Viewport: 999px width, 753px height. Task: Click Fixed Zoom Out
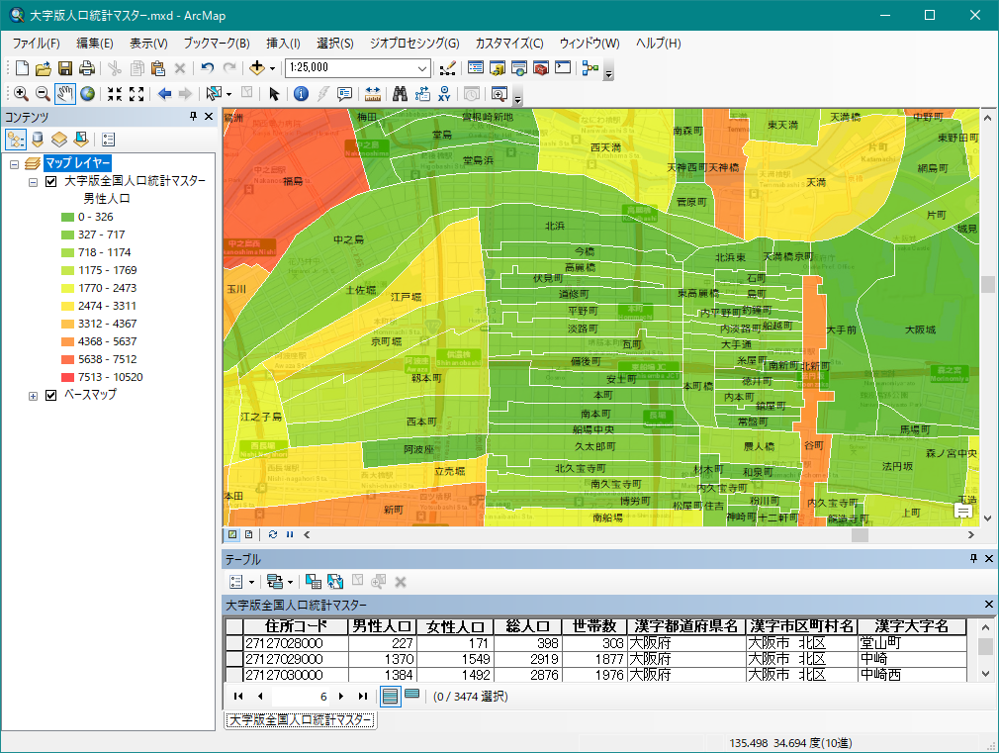[136, 94]
